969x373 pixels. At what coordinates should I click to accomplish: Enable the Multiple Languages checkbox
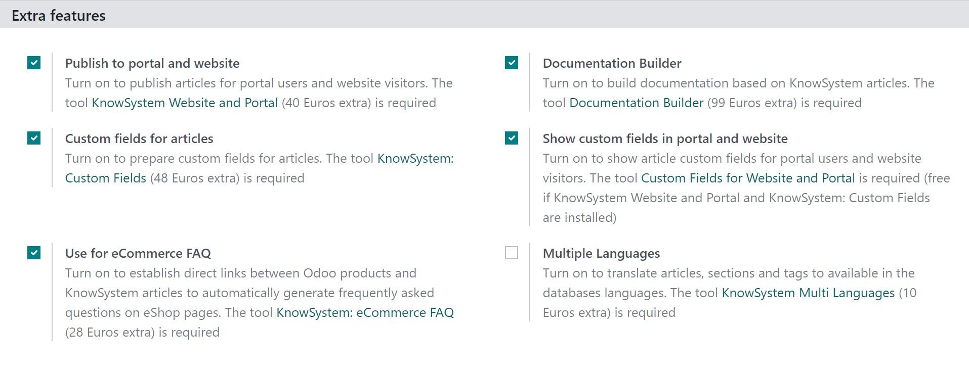click(512, 253)
